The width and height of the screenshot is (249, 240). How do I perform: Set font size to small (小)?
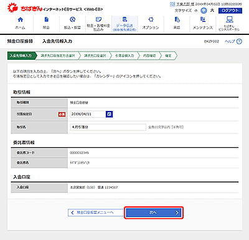click(x=196, y=11)
